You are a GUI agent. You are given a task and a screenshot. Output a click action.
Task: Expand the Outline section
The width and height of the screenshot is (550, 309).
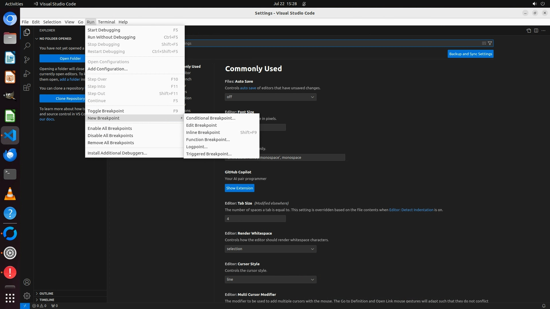[x=46, y=294]
